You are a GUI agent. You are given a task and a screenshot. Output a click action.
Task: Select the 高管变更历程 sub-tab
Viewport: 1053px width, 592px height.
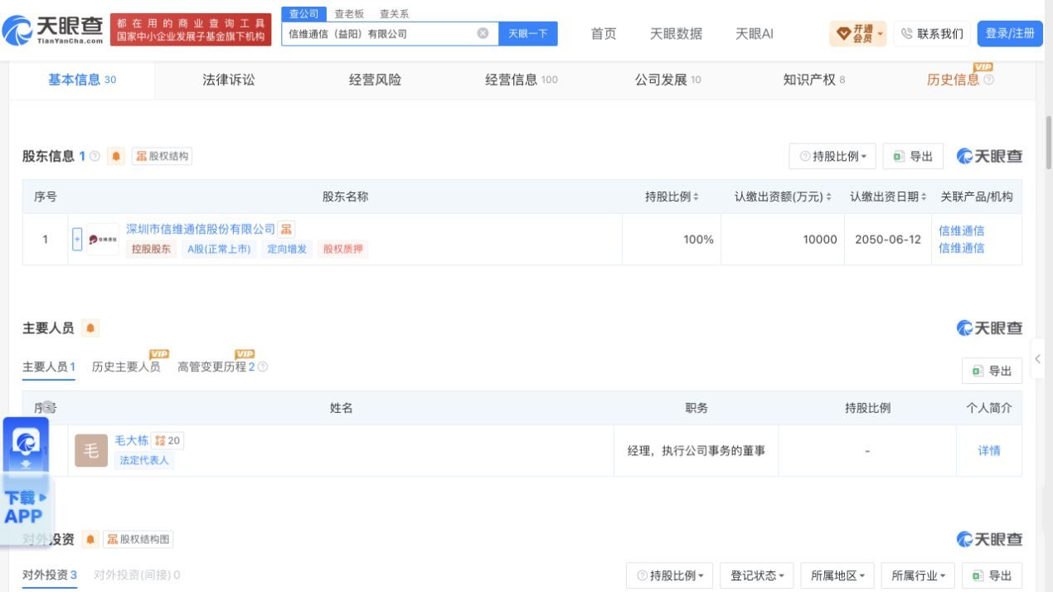click(216, 366)
